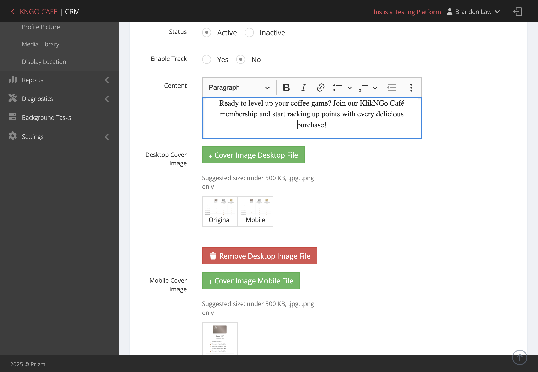Set Enable Track to No
Screen dimensions: 538x372
[x=241, y=59]
